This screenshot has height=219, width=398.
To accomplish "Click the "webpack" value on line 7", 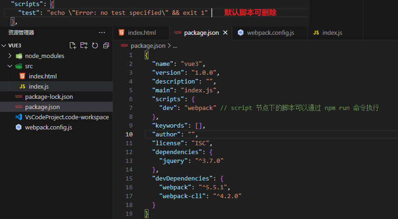I will (200, 108).
